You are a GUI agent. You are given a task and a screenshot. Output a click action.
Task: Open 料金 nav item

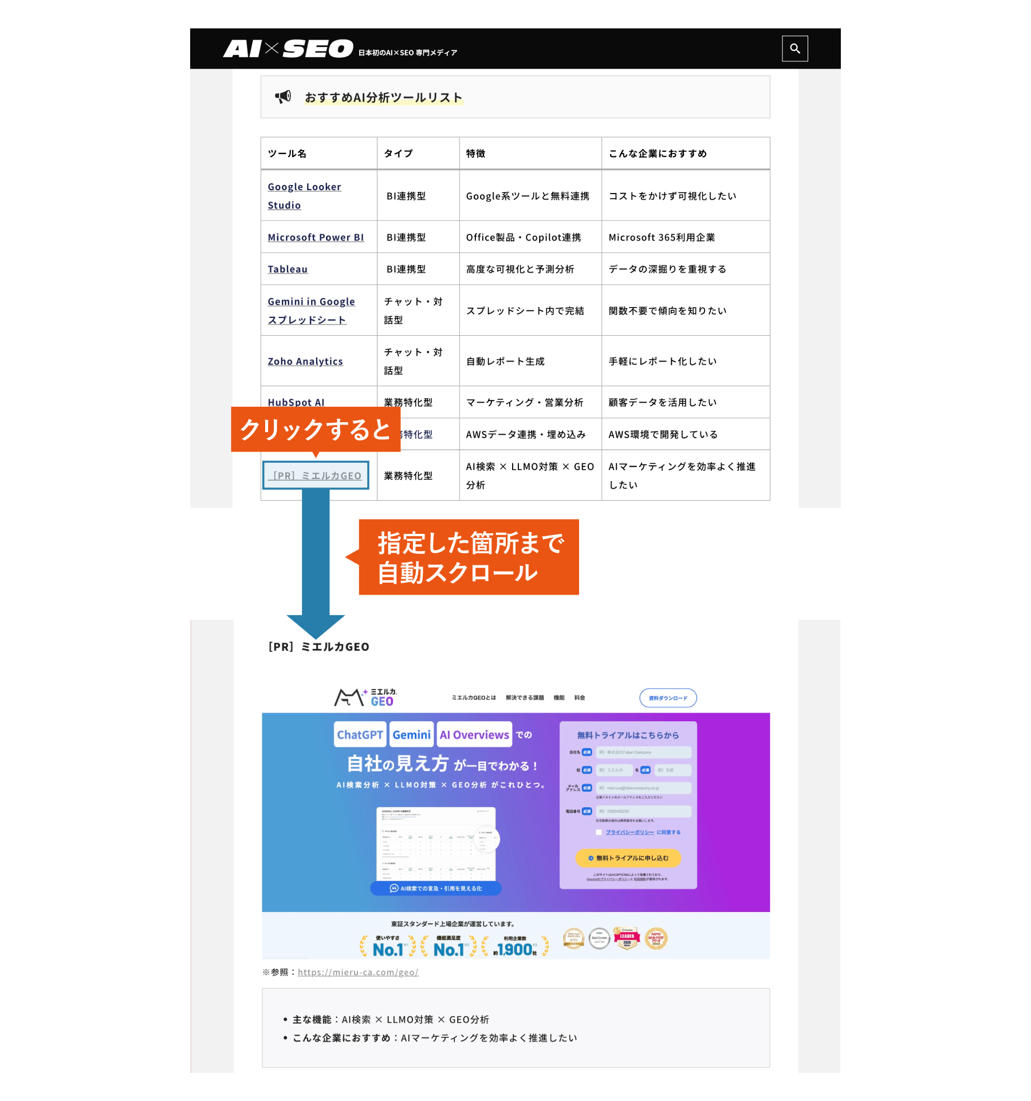click(580, 698)
